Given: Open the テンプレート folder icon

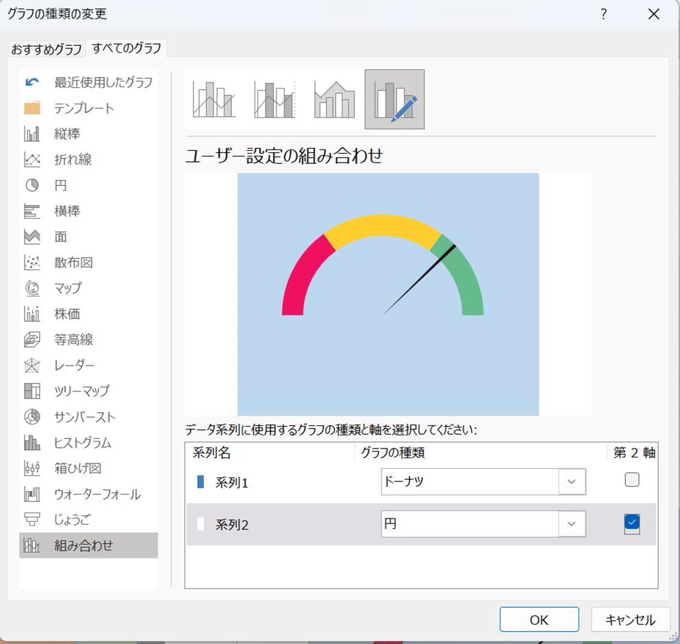Looking at the screenshot, I should point(32,108).
